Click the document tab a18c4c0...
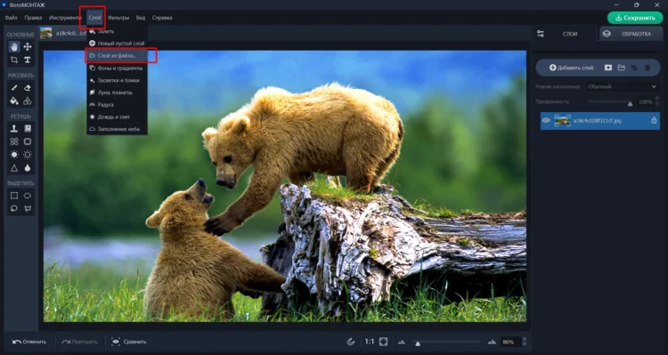The image size is (668, 355). pyautogui.click(x=63, y=33)
